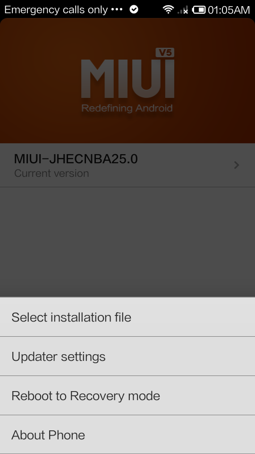
Task: Tap the three-dots notification overflow icon
Action: (x=117, y=9)
